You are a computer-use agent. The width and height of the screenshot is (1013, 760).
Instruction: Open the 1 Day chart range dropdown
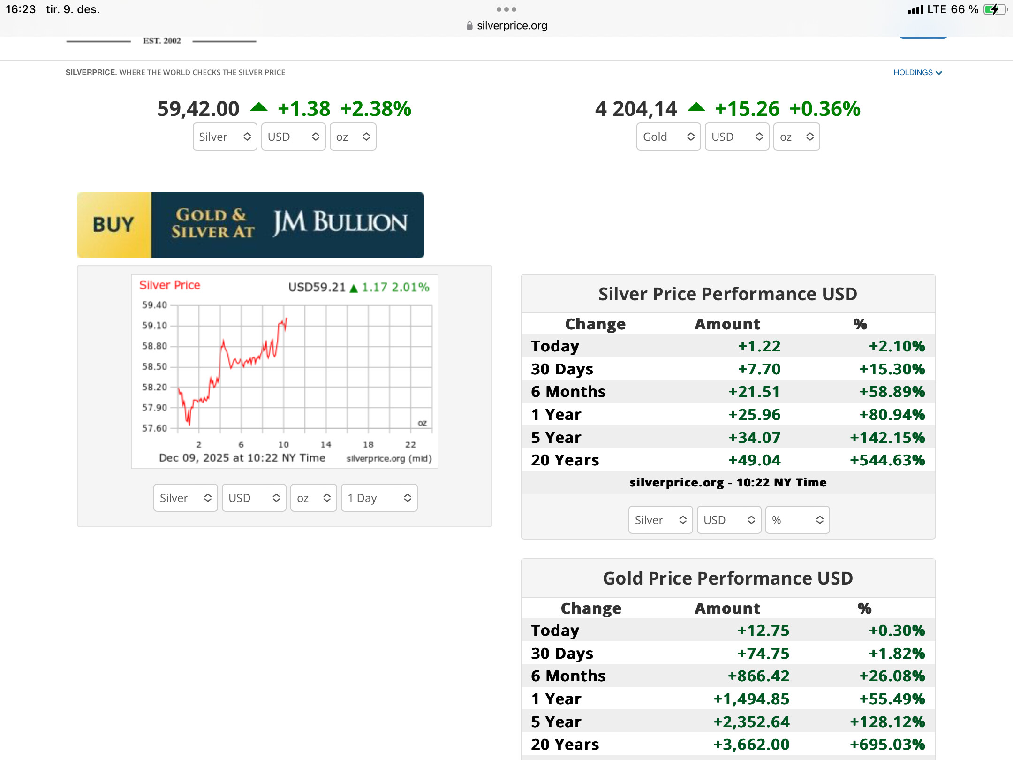click(379, 498)
